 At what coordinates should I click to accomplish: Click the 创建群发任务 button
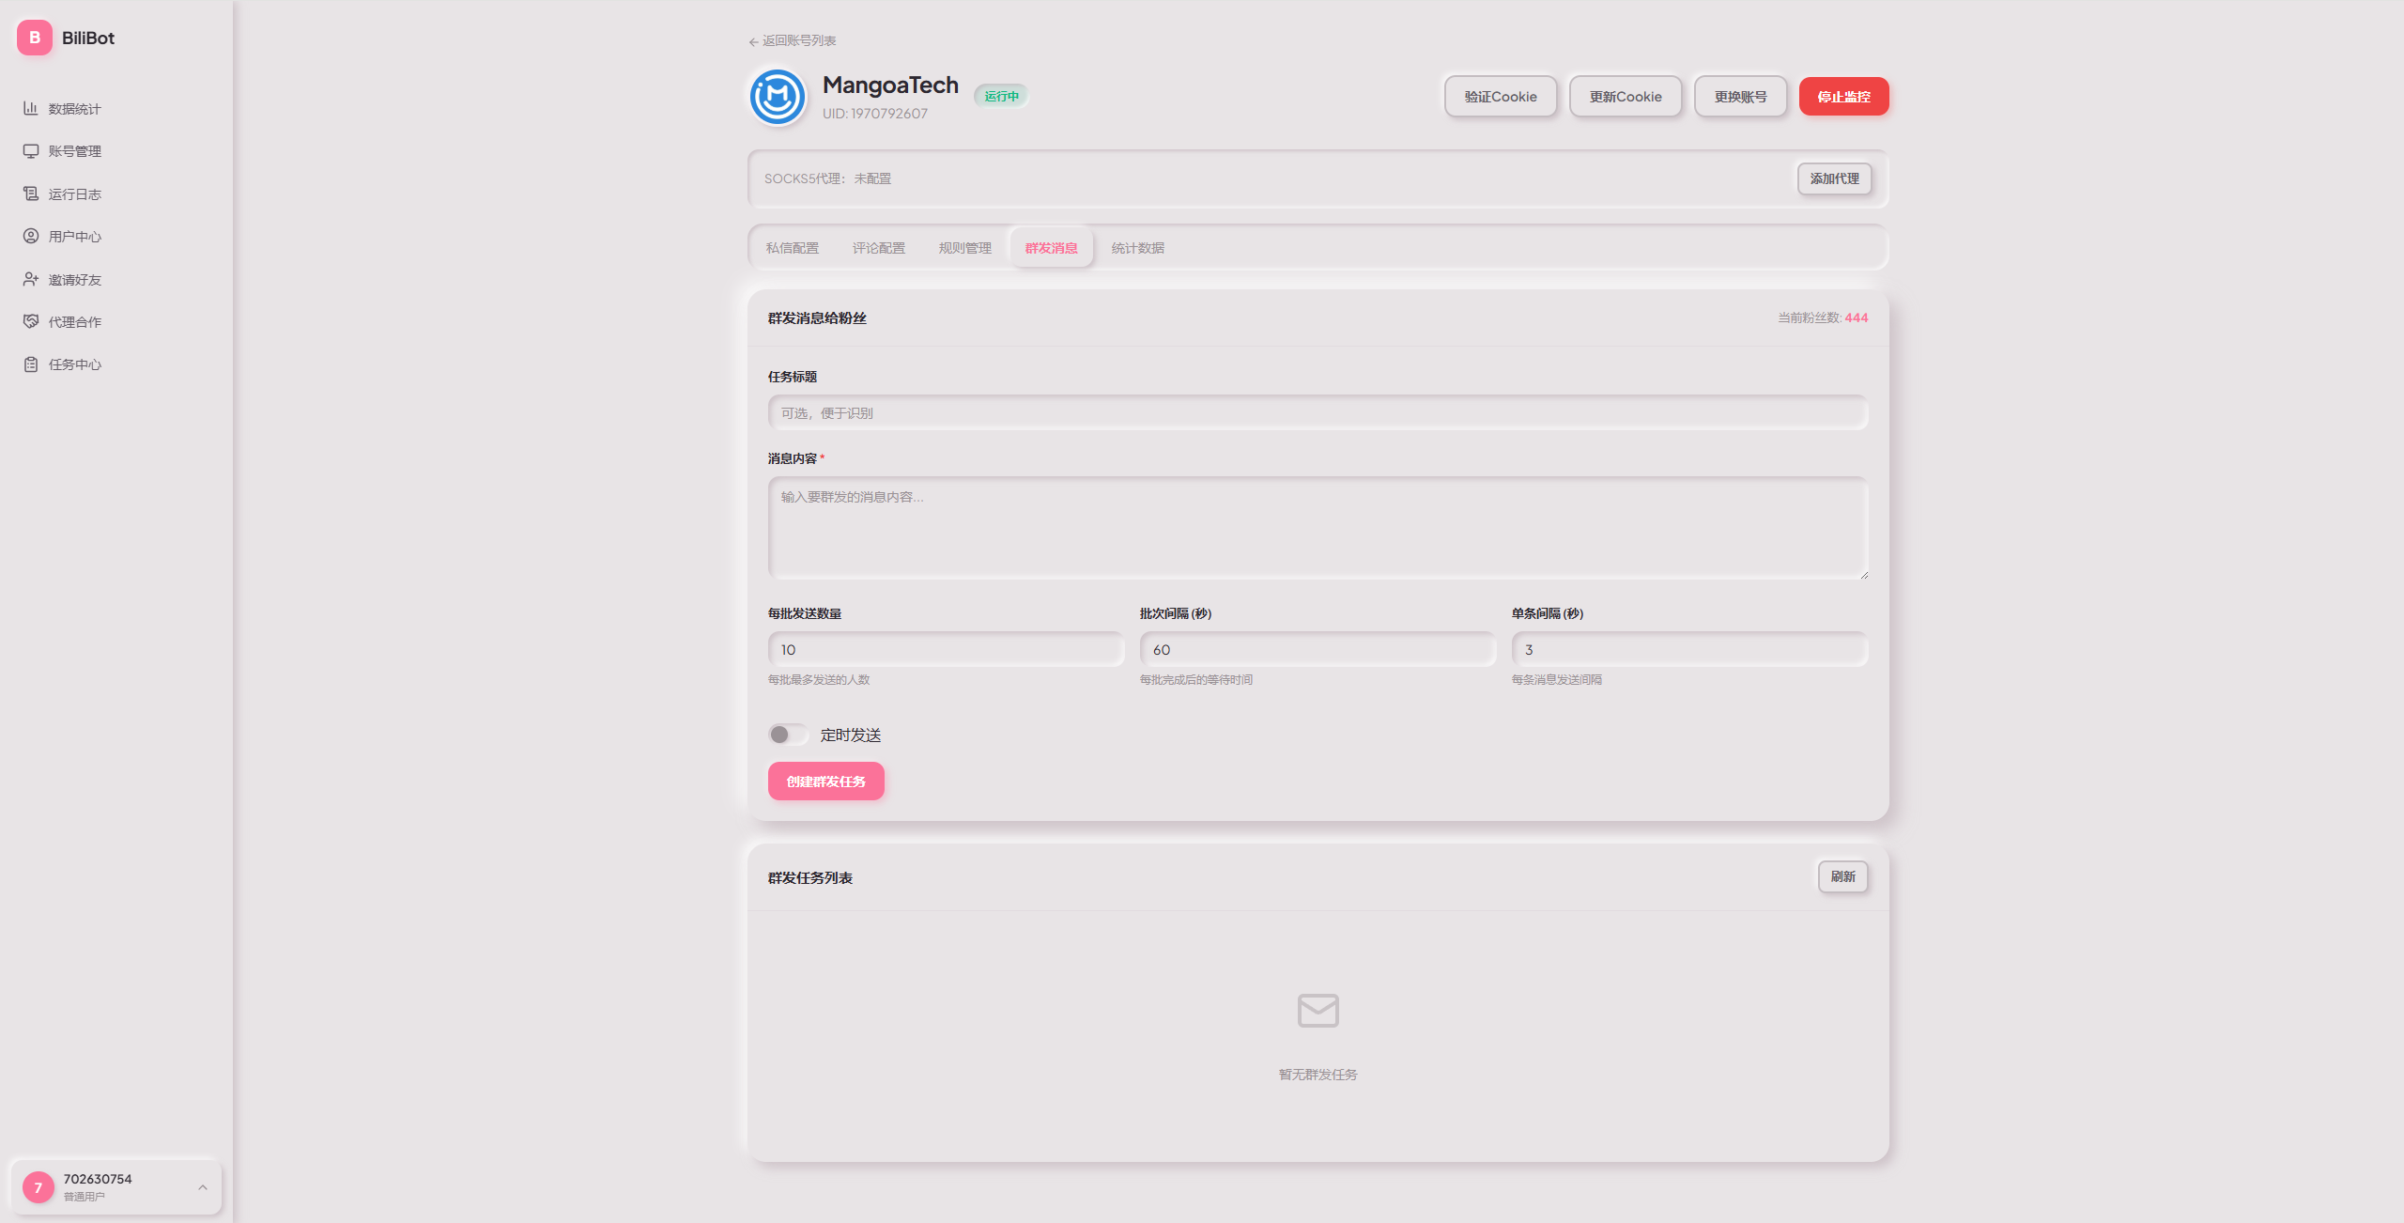pyautogui.click(x=825, y=782)
